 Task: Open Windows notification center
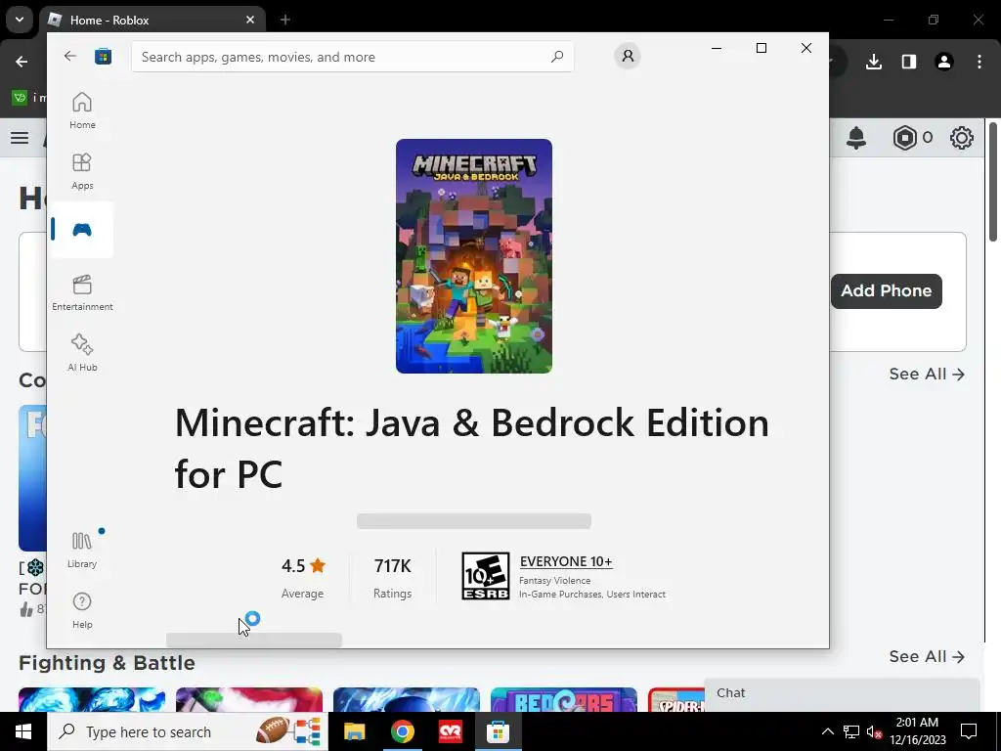(969, 731)
